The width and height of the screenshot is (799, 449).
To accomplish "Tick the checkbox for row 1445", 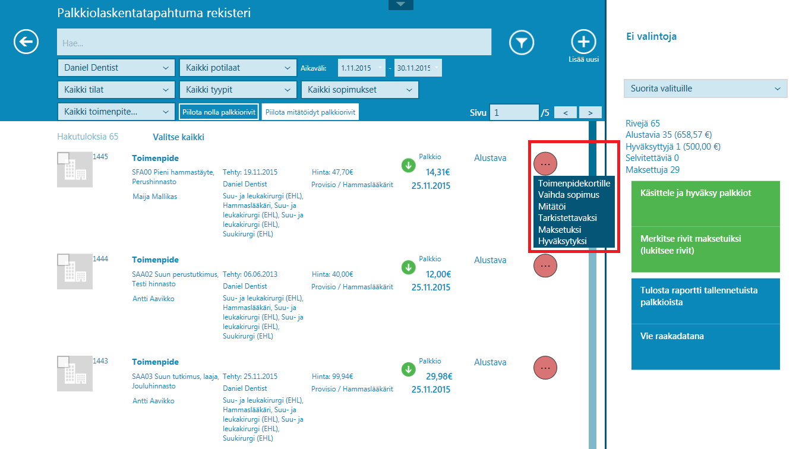I will pos(62,158).
